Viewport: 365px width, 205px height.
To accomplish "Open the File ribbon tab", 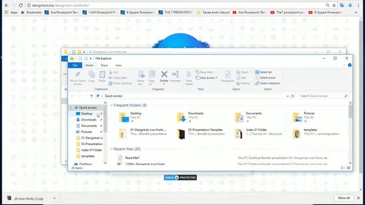I will [x=75, y=65].
